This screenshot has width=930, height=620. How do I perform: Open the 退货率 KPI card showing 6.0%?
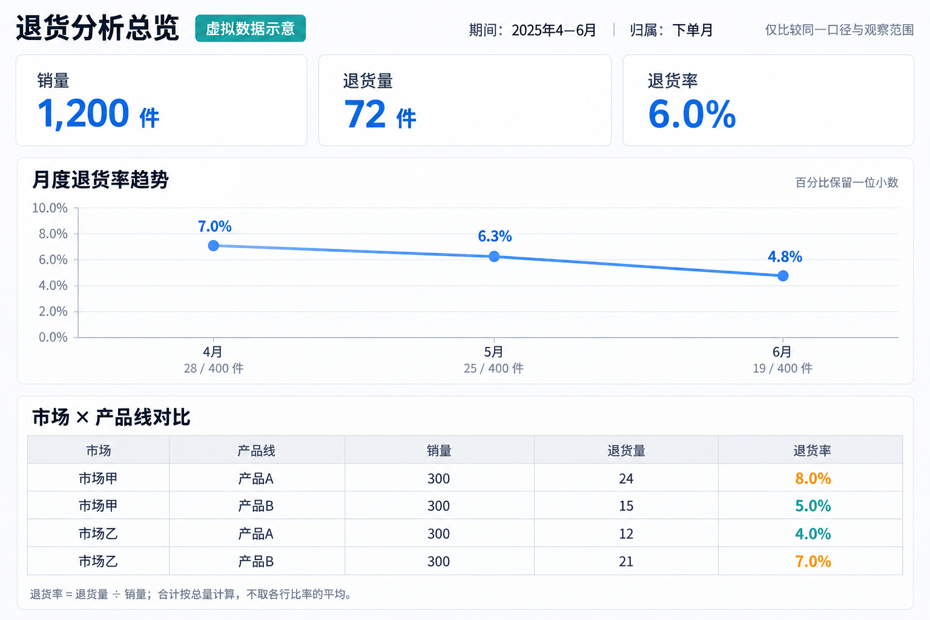click(x=768, y=101)
